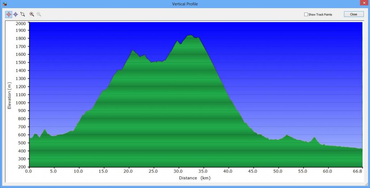Activate the zoom-to-region magnifier tool

click(23, 14)
